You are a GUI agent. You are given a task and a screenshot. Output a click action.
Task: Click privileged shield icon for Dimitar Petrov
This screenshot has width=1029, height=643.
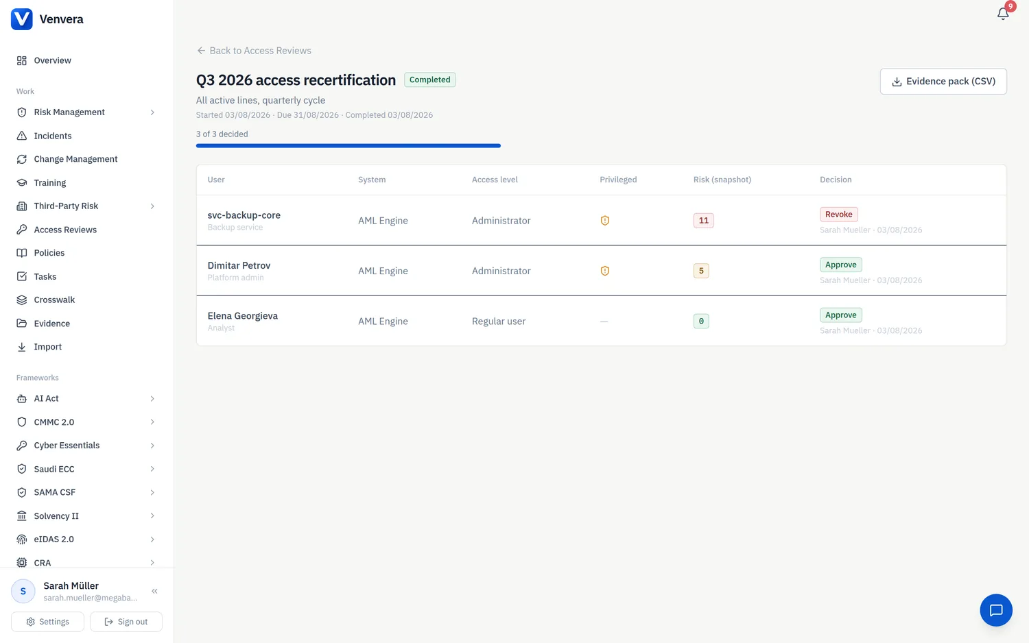[605, 271]
